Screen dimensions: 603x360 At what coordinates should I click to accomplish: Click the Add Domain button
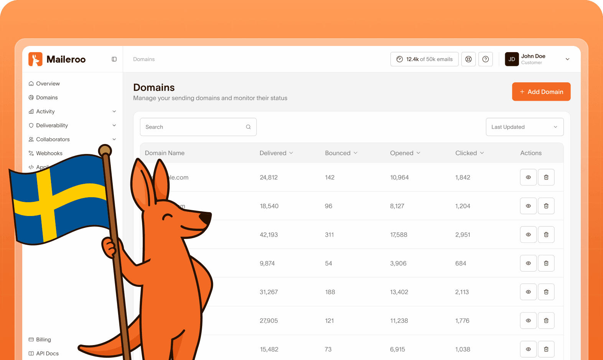(x=541, y=92)
